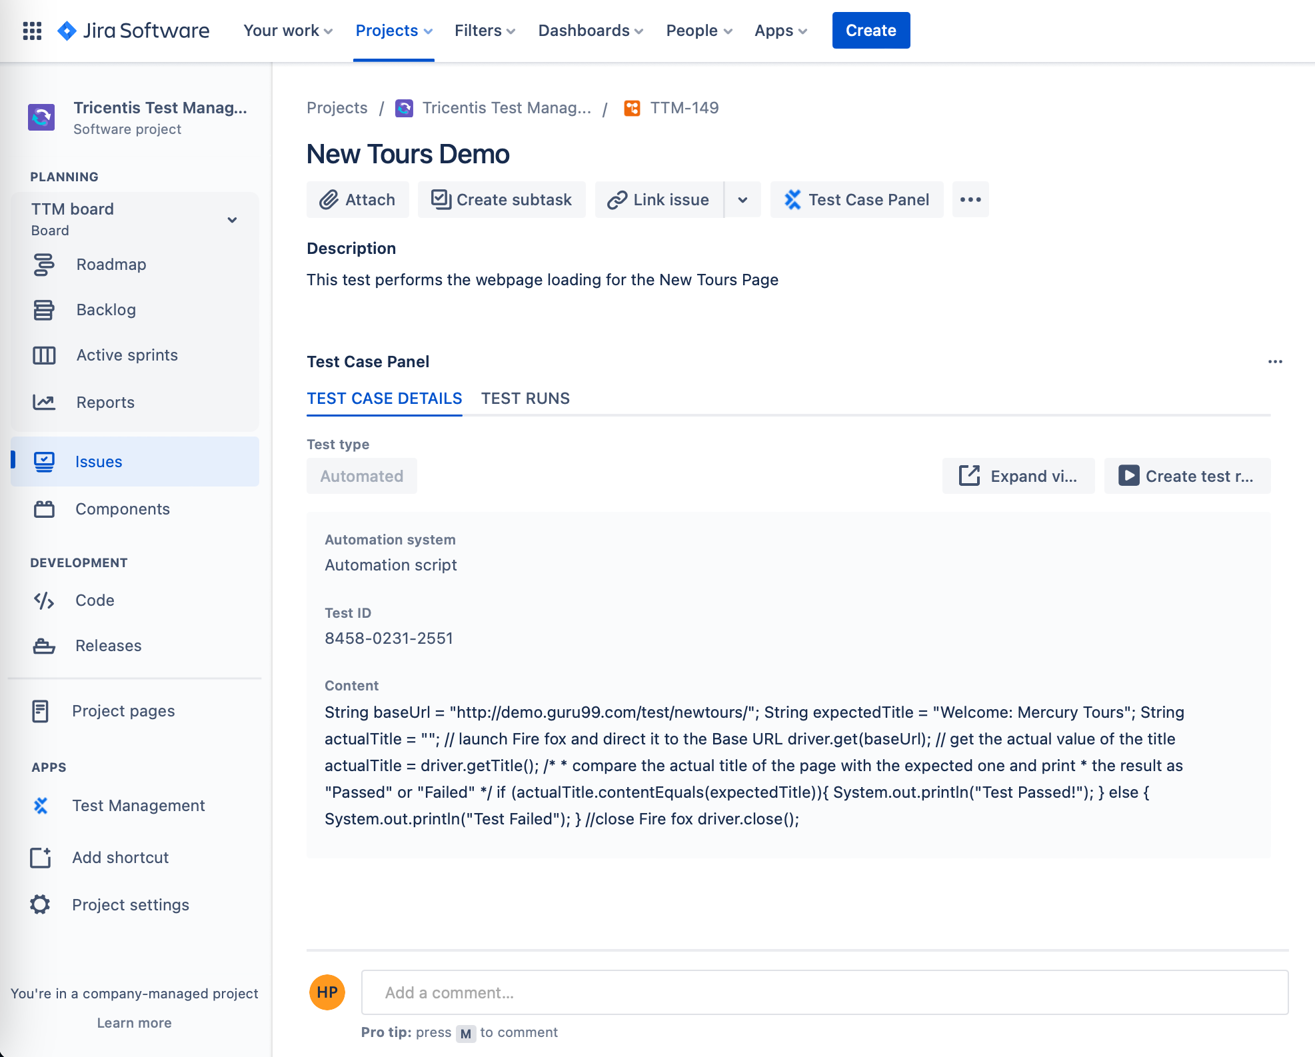Screen dimensions: 1315x1057
Task: Click the TTM-149 breadcrumb link
Action: (x=671, y=108)
